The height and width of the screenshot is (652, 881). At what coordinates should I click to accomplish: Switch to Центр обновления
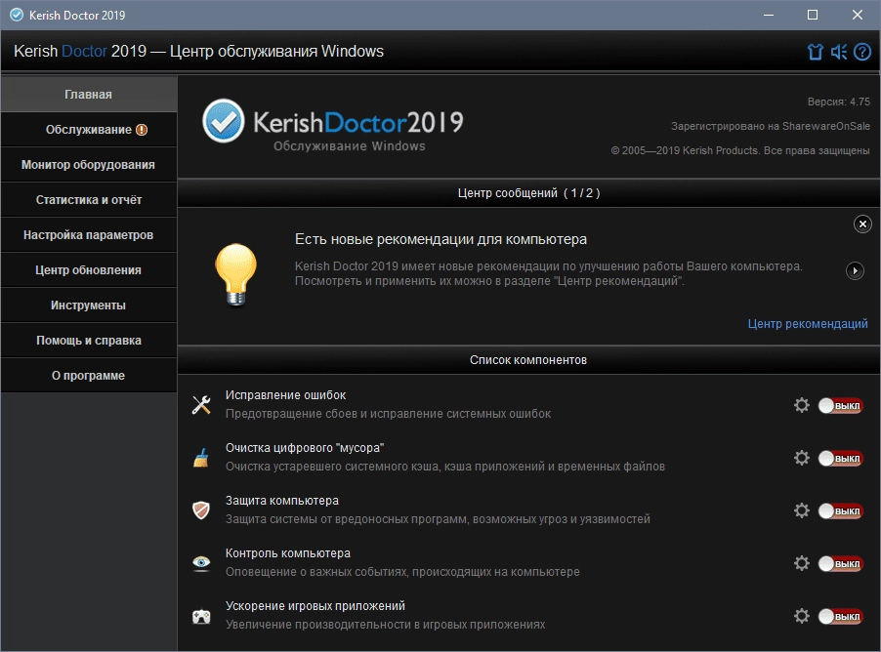[x=89, y=270]
